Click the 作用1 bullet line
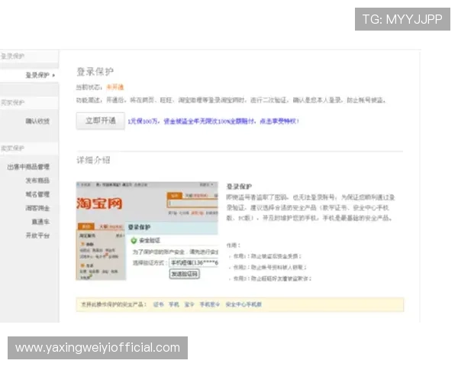 (x=267, y=256)
